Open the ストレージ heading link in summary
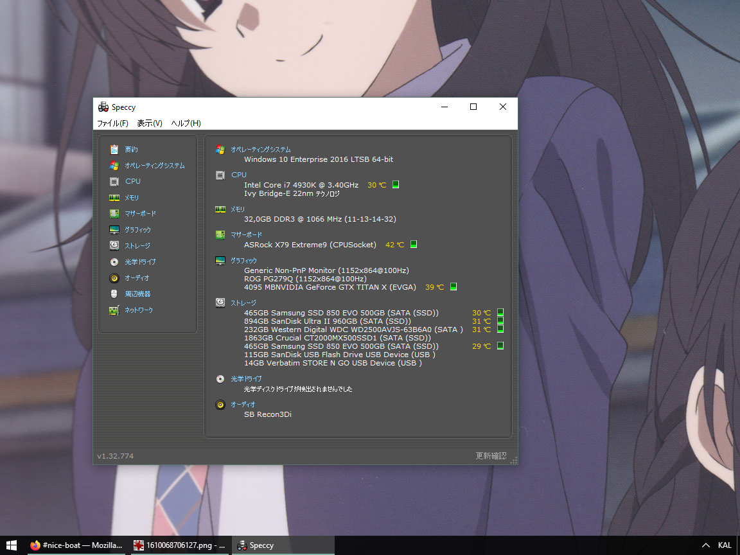The height and width of the screenshot is (555, 740). pyautogui.click(x=243, y=303)
